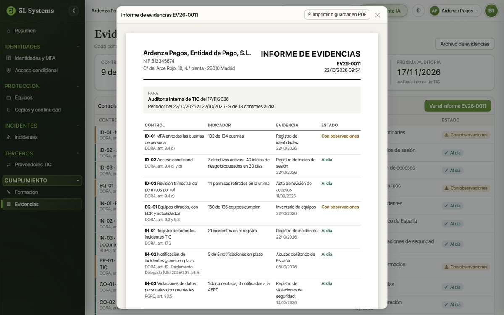Collapse the INCIDENTES sidebar section
Screen dimensions: 504x315
coord(78,126)
